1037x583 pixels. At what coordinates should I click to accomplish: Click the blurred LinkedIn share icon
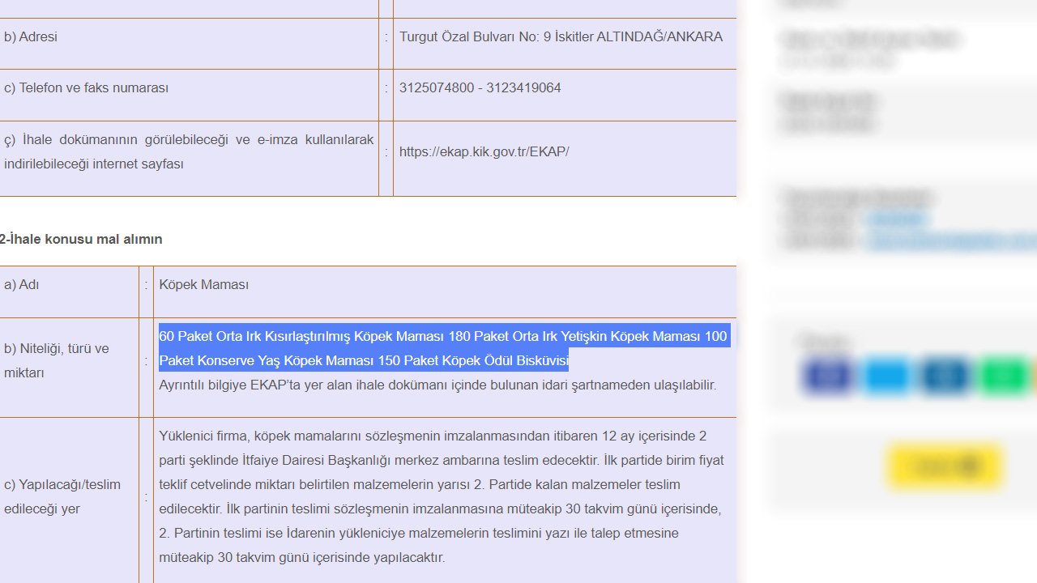[x=945, y=377]
